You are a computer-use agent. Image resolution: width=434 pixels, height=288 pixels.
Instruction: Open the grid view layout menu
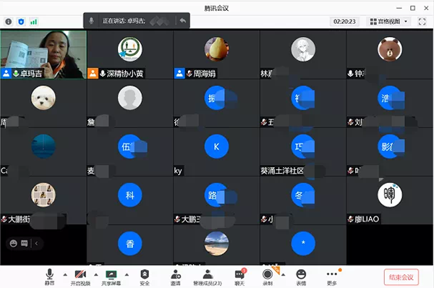pyautogui.click(x=389, y=21)
